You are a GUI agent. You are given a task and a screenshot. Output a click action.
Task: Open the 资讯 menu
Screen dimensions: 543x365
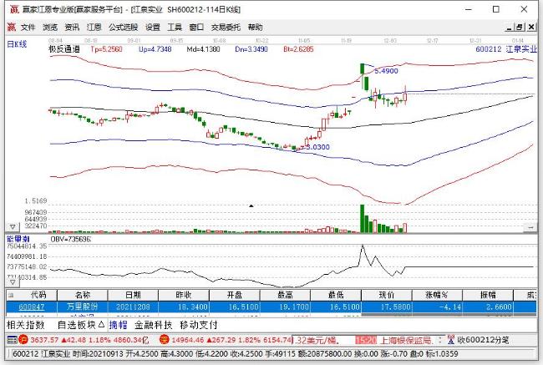[x=72, y=27]
